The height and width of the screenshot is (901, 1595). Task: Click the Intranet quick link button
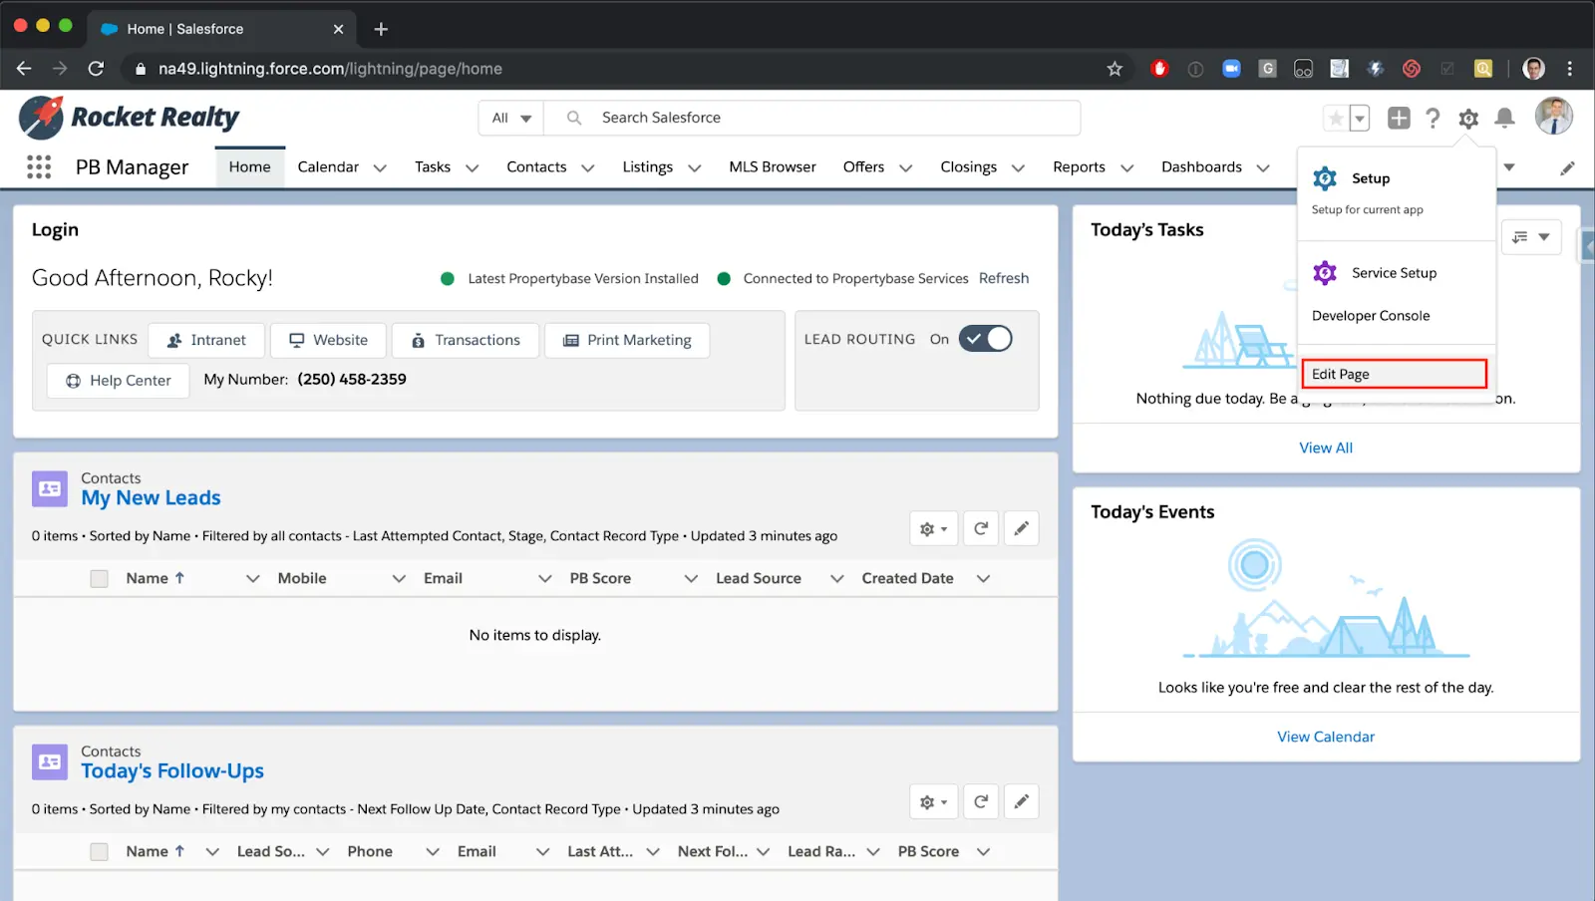coord(206,340)
